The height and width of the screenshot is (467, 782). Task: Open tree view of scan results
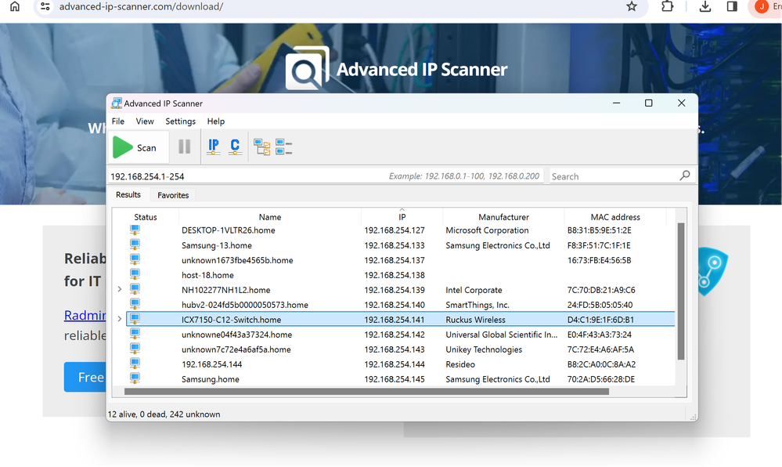(x=261, y=146)
